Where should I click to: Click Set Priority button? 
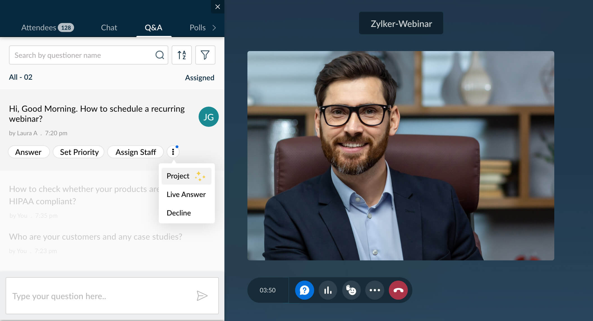(x=79, y=152)
